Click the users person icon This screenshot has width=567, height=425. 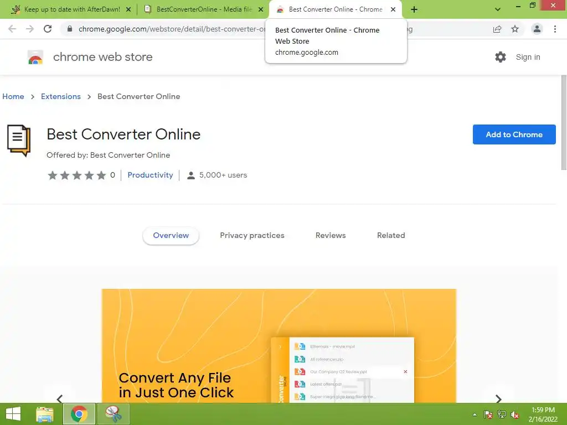(x=191, y=175)
